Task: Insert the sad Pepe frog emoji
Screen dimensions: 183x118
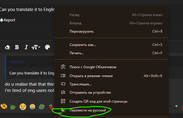Action: tap(42, 107)
